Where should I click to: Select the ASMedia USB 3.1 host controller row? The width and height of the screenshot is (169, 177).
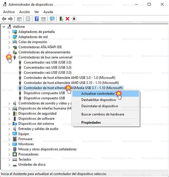click(71, 88)
